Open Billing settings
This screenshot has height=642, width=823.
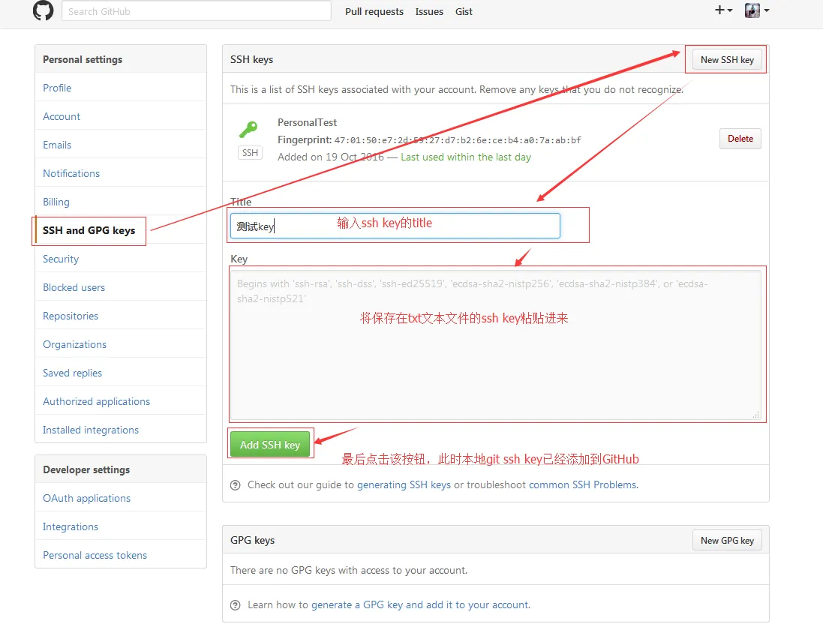click(121, 202)
